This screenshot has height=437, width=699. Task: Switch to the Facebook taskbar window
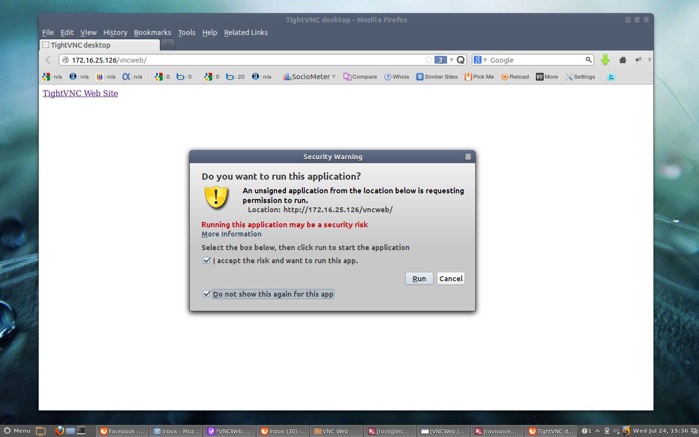pos(122,431)
